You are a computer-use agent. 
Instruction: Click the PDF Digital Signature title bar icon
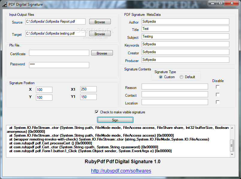4,4
